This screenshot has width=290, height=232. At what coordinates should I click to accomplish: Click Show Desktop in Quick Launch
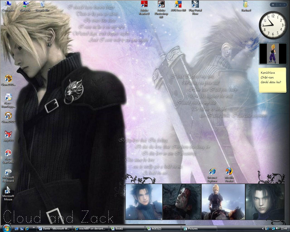[x=16, y=229]
